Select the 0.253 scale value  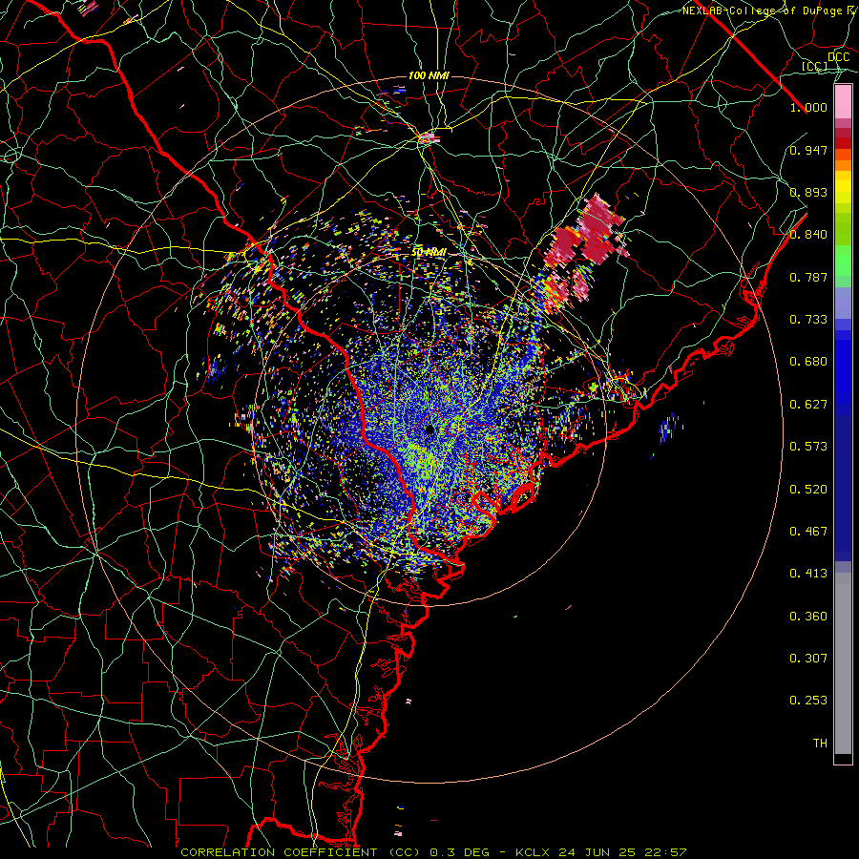tap(808, 701)
